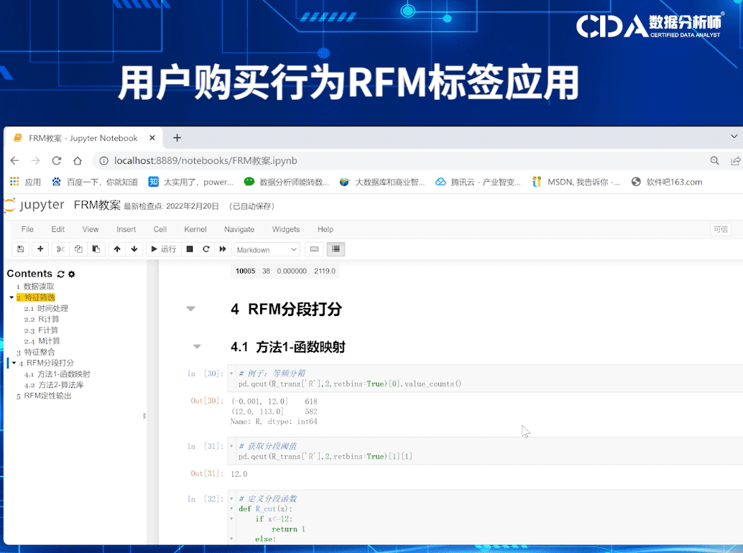Go forward in browser history

35,160
